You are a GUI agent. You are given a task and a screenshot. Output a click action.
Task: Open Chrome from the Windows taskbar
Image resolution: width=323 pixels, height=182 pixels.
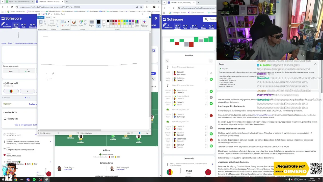pyautogui.click(x=15, y=179)
